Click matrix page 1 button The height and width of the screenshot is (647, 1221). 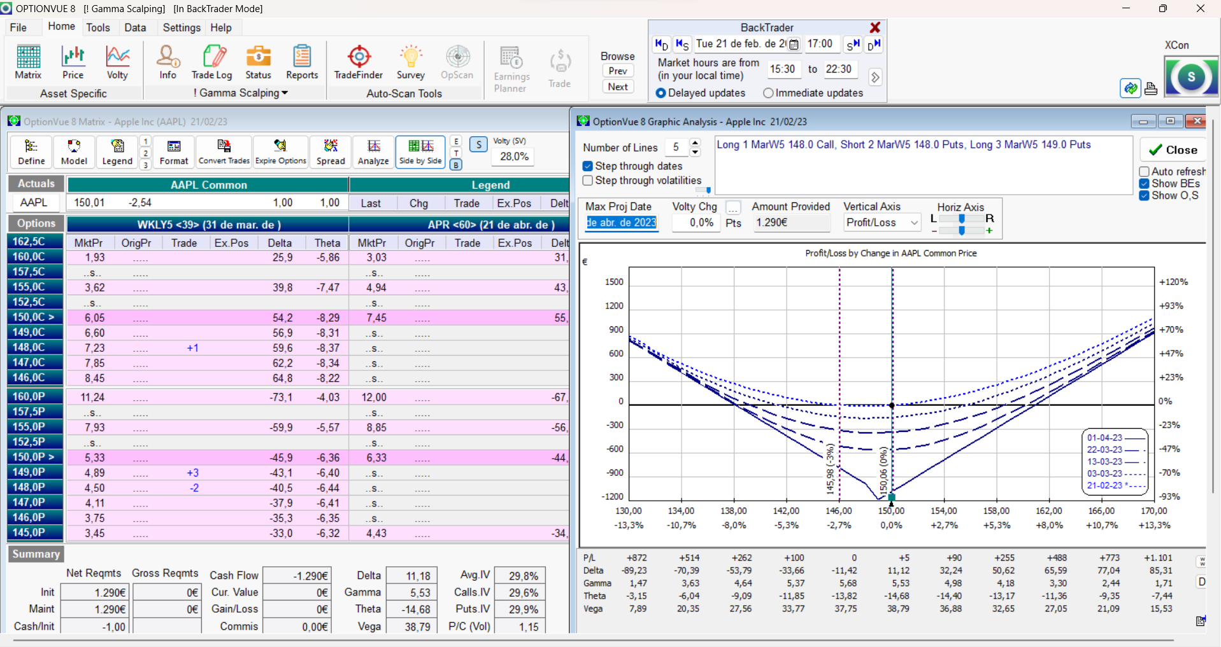pyautogui.click(x=146, y=141)
